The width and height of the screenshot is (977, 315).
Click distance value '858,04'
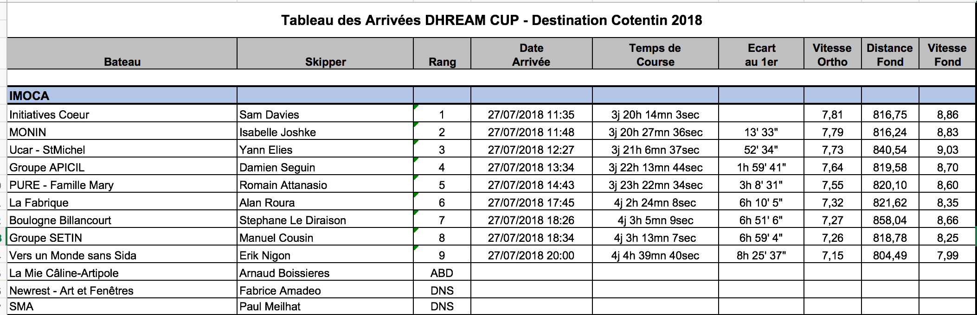tap(890, 220)
